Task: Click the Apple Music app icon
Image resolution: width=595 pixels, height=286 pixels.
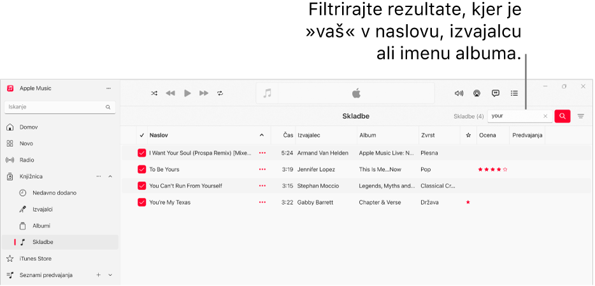Action: [x=10, y=88]
